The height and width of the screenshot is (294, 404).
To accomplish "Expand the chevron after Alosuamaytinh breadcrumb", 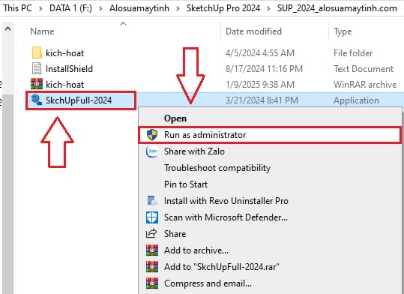I will tap(178, 8).
